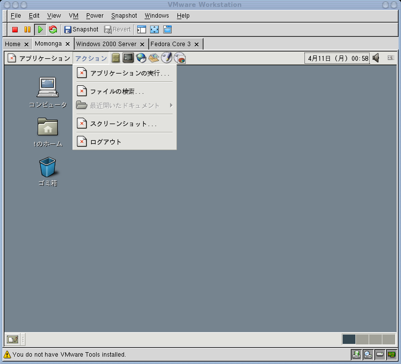Viewport: 401px width, 364px height.
Task: Toggle the show desktop button on the bottom panel
Action: [12, 339]
